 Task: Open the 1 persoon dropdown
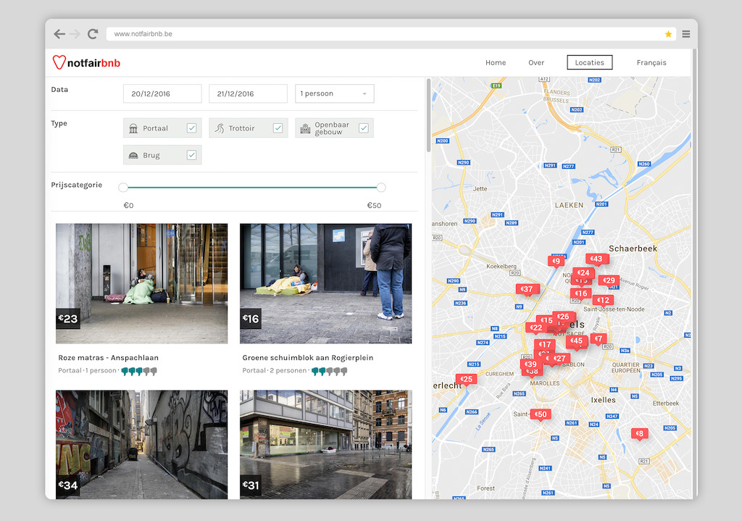pyautogui.click(x=335, y=93)
